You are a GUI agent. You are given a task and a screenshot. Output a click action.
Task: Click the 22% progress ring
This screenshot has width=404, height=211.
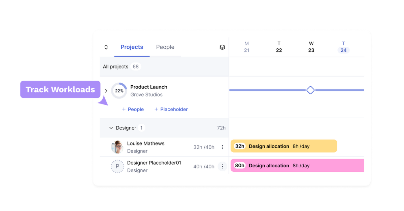tap(119, 91)
